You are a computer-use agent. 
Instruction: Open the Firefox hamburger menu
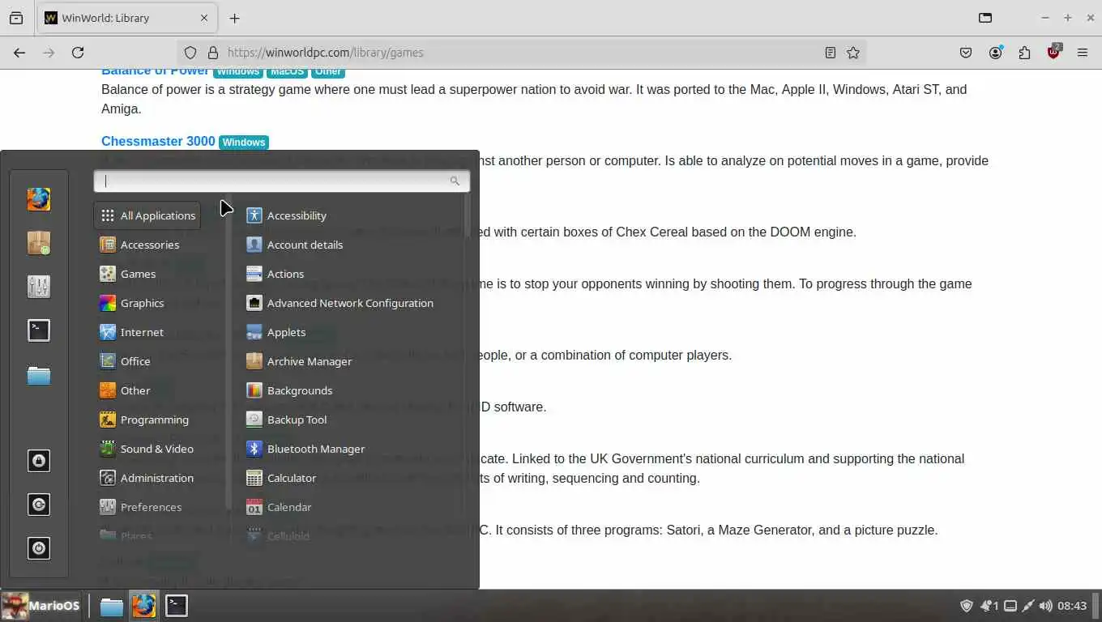pos(1083,53)
